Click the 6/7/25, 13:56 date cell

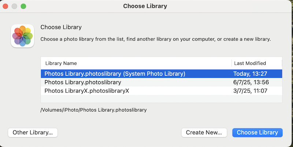[251, 82]
